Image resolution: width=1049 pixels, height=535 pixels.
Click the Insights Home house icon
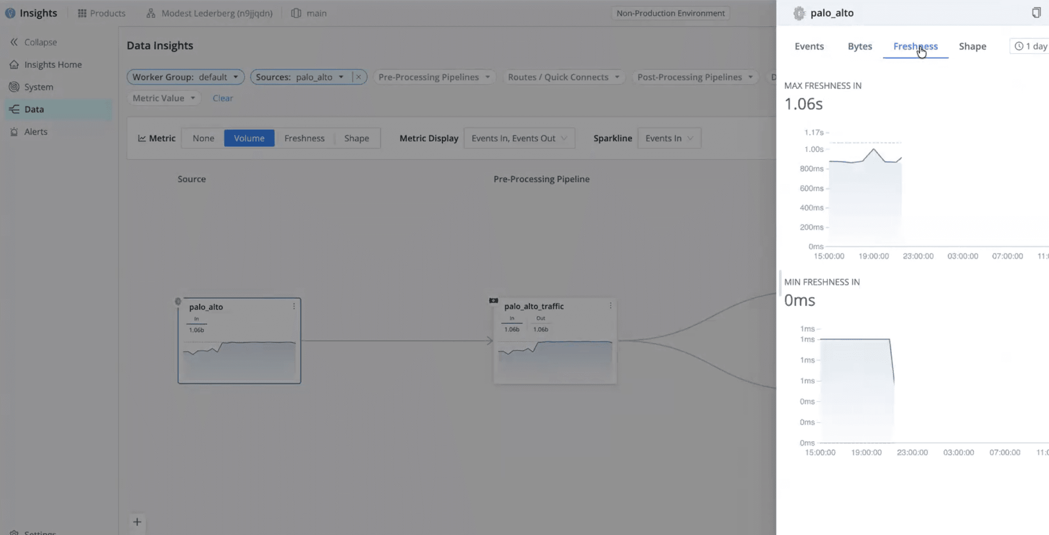[x=14, y=65]
